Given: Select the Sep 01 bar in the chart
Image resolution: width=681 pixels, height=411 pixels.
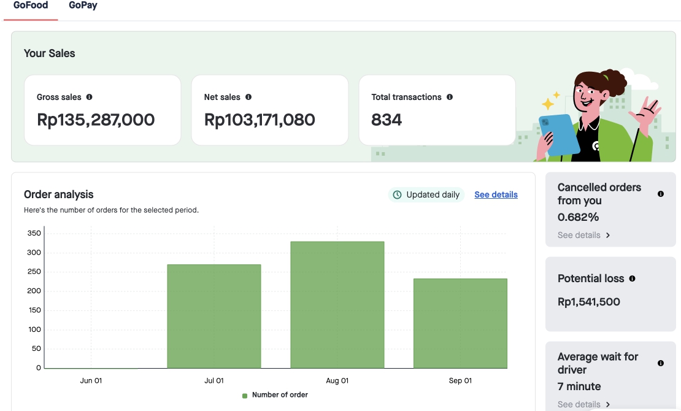Looking at the screenshot, I should (x=460, y=323).
